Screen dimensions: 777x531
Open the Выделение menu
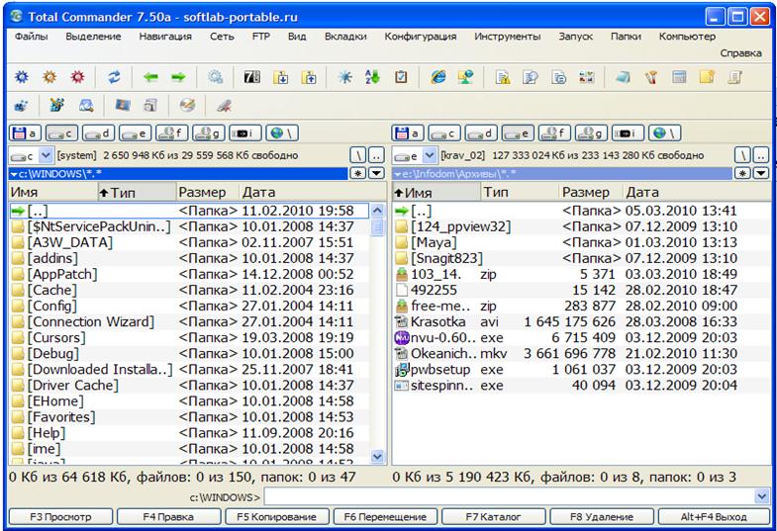pyautogui.click(x=93, y=37)
